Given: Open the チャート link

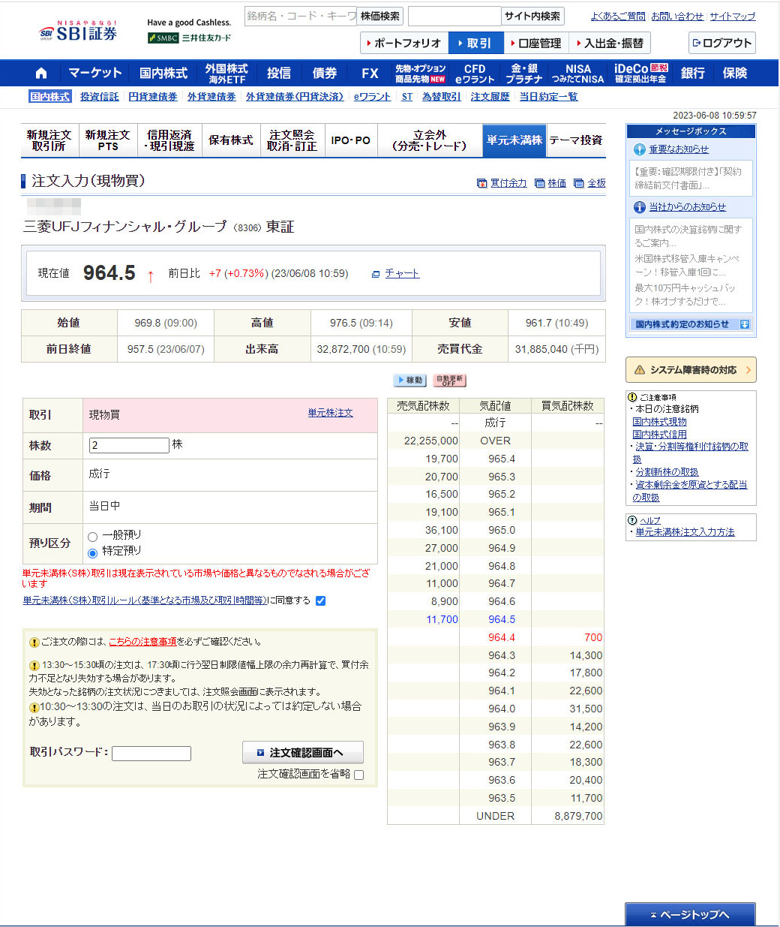Looking at the screenshot, I should tap(402, 274).
